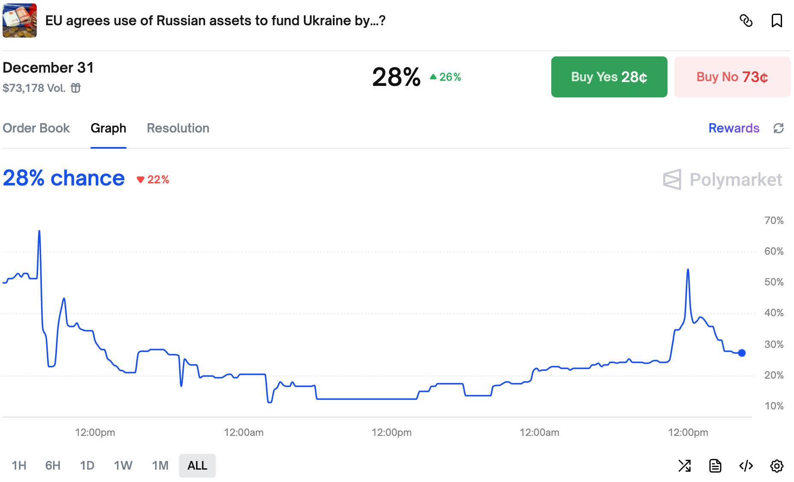Open chart settings gear
This screenshot has width=794, height=482.
777,466
